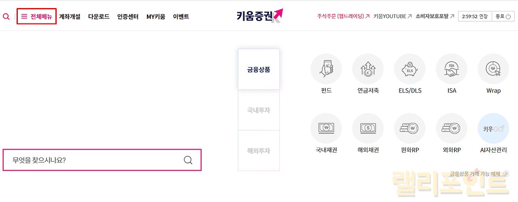Switch to the 국내투자 tab
518x202 pixels.
(x=259, y=110)
